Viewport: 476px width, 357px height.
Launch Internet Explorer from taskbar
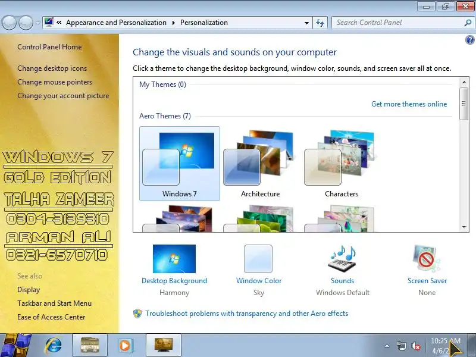pyautogui.click(x=53, y=346)
